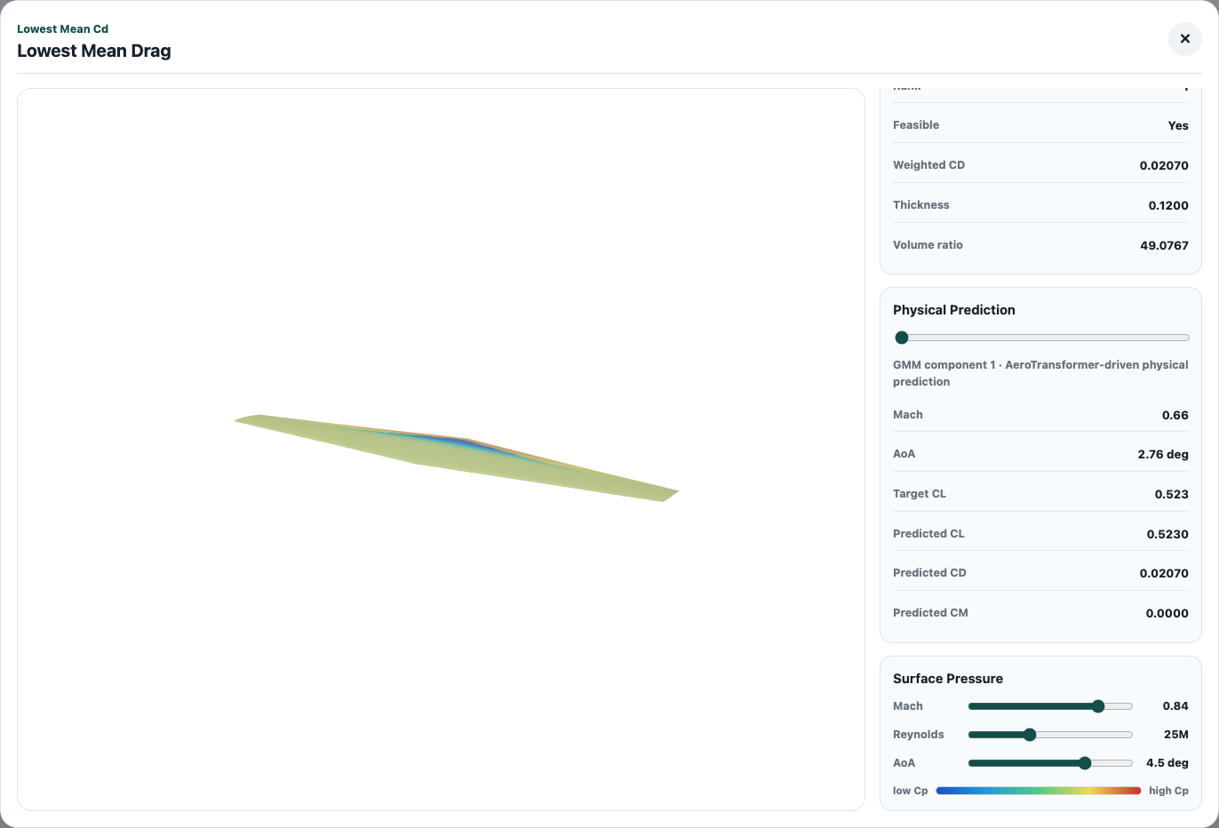Select the Predicted CD value 0.02070
This screenshot has width=1219, height=828.
click(1164, 573)
